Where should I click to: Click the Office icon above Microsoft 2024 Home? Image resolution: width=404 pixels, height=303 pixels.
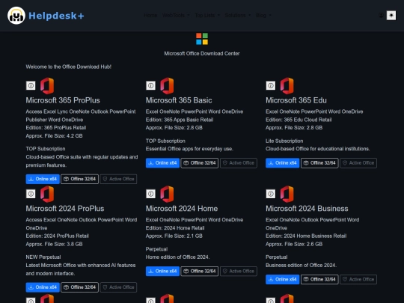click(x=167, y=194)
